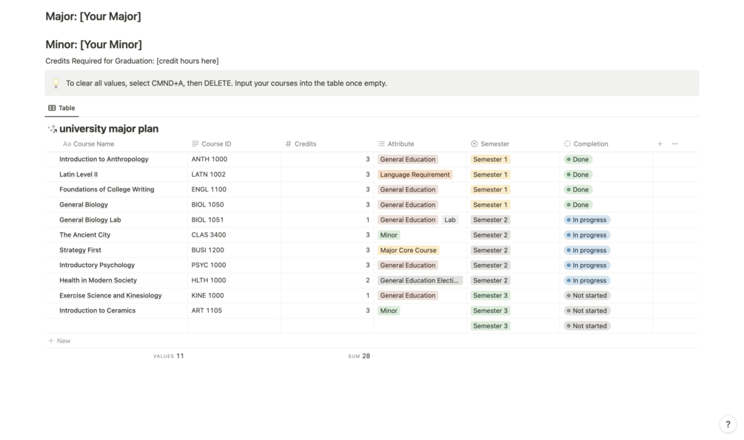Open the Completion column header menu
Screen dimensions: 744x440
click(586, 143)
